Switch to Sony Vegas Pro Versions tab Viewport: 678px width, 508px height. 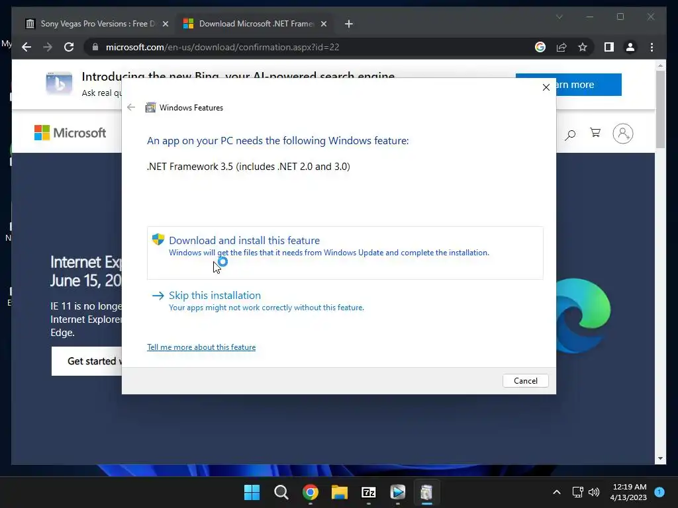pyautogui.click(x=97, y=24)
